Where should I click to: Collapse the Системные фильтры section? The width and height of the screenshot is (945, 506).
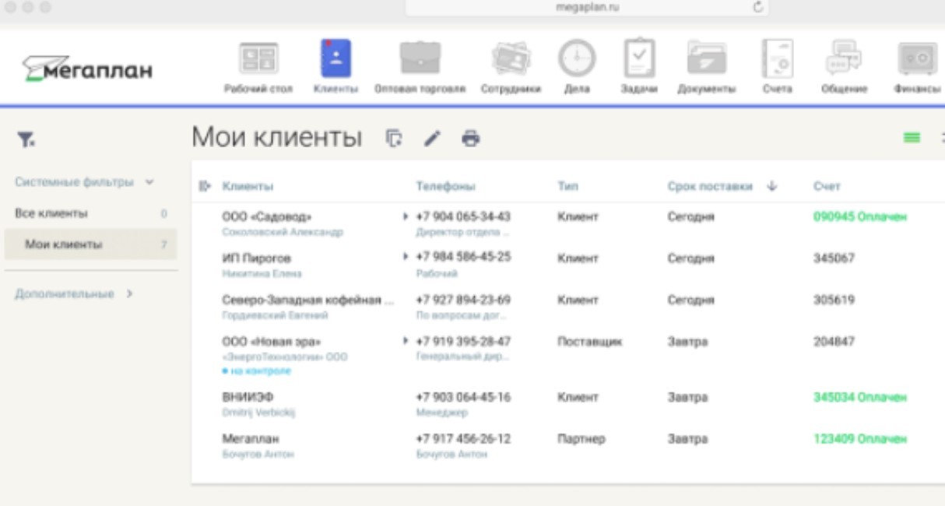pos(149,182)
